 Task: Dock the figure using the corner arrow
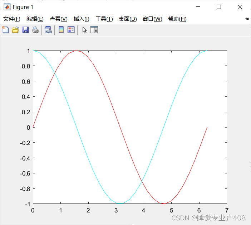coord(247,19)
